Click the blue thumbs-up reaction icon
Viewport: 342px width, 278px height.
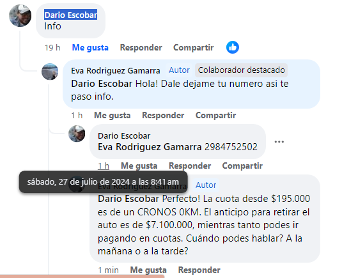point(233,47)
